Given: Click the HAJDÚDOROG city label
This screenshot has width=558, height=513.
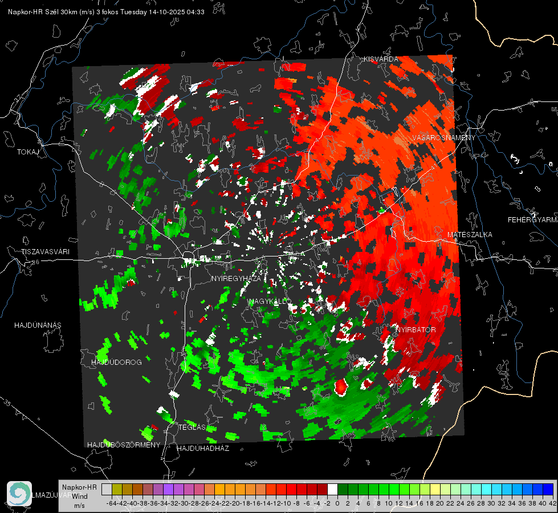Looking at the screenshot, I should pos(116,362).
